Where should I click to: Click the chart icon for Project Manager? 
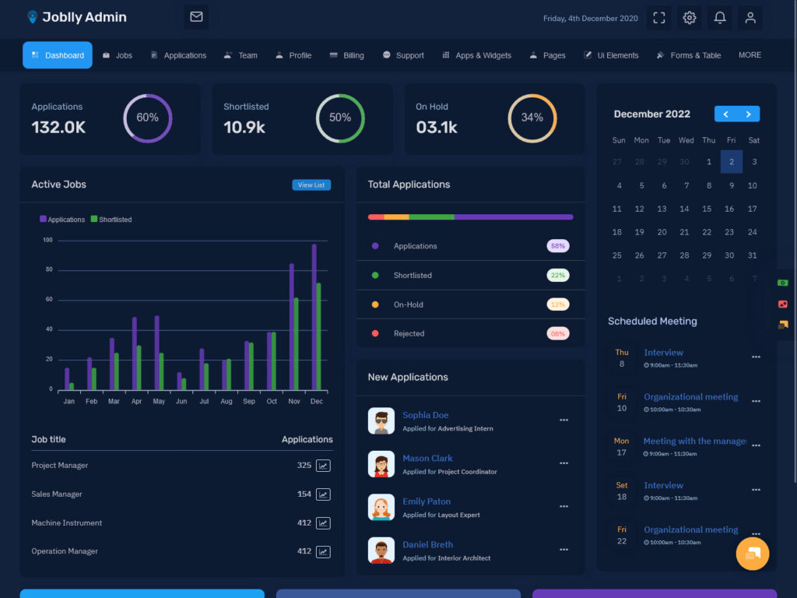[323, 466]
